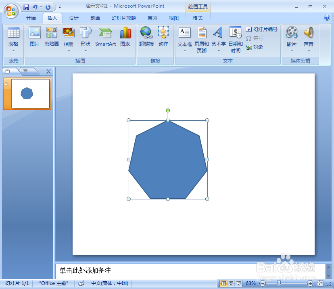Add an action with 动作
334x289 pixels.
point(163,37)
